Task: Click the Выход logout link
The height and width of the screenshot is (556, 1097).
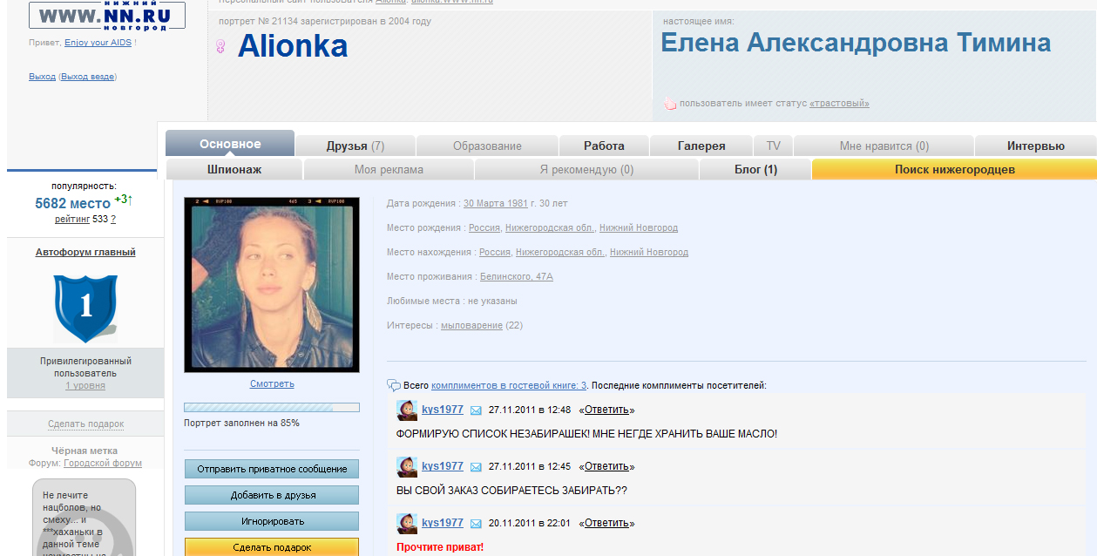Action: point(42,77)
